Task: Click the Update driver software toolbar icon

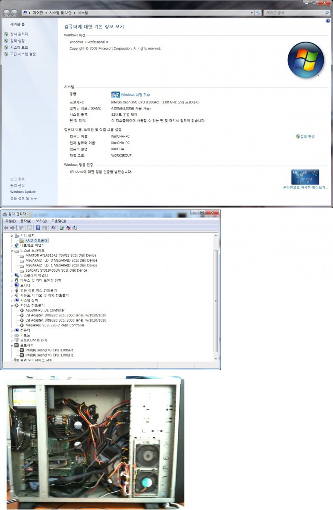Action: pyautogui.click(x=62, y=228)
